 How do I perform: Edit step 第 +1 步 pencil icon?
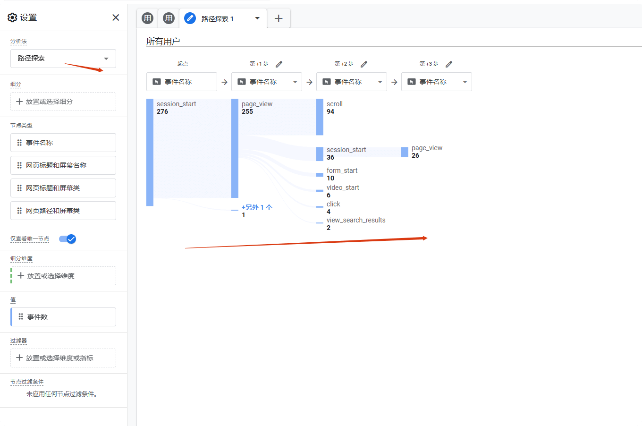(279, 64)
